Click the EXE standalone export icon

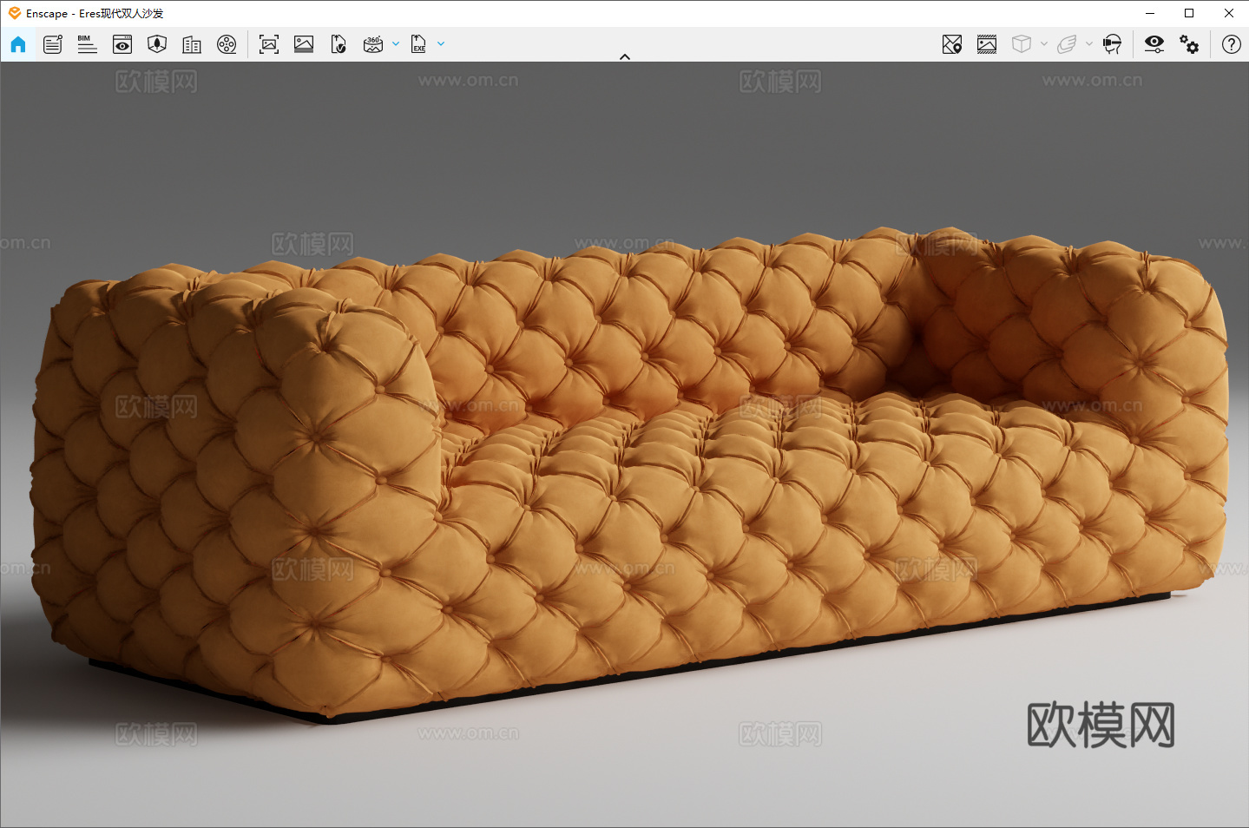point(418,44)
